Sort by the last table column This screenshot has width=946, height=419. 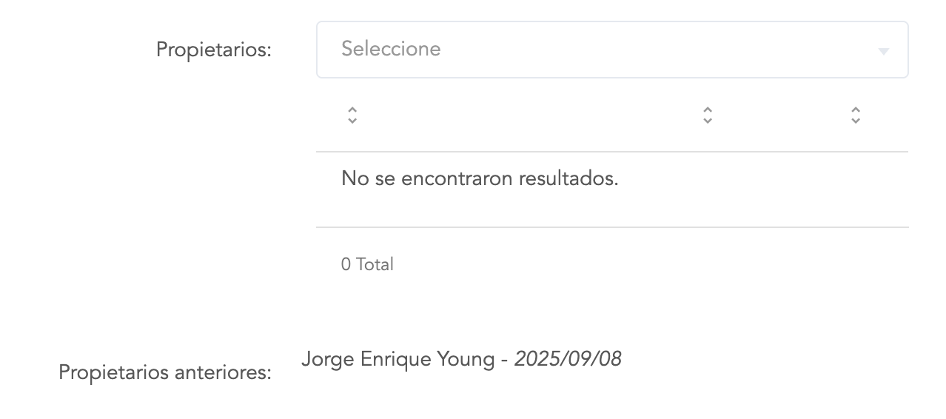856,115
